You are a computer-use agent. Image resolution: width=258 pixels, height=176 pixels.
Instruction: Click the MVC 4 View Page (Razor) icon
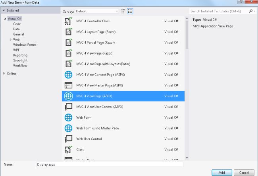[x=68, y=53]
